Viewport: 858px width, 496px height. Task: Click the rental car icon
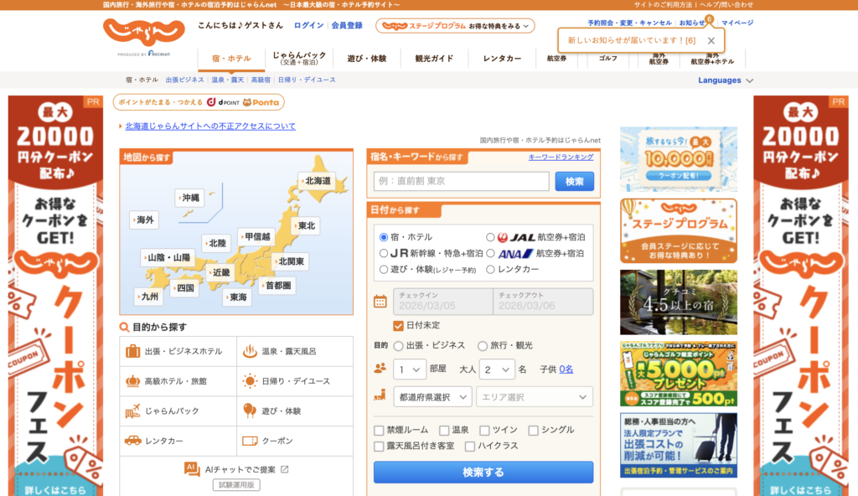(x=133, y=441)
